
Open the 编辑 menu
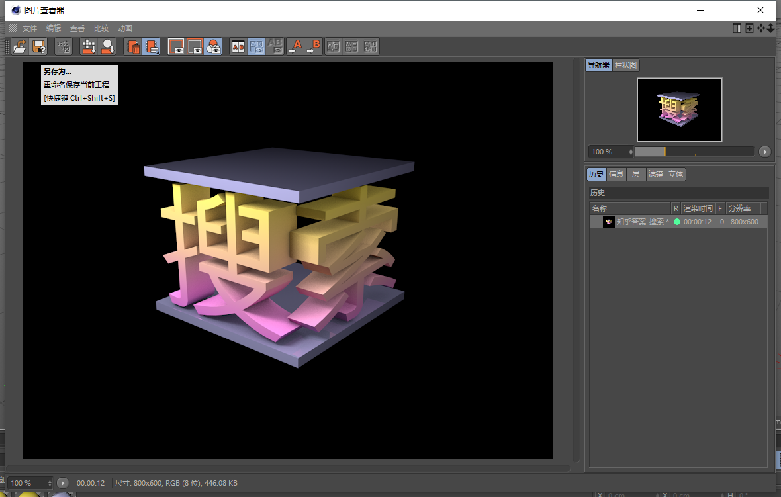tap(54, 28)
